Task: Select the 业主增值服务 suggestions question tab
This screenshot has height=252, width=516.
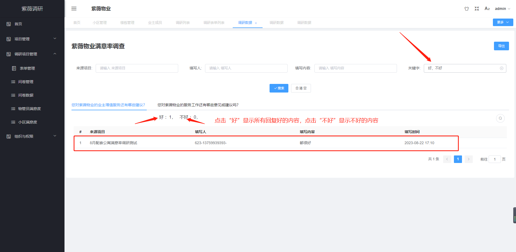Action: pos(108,105)
